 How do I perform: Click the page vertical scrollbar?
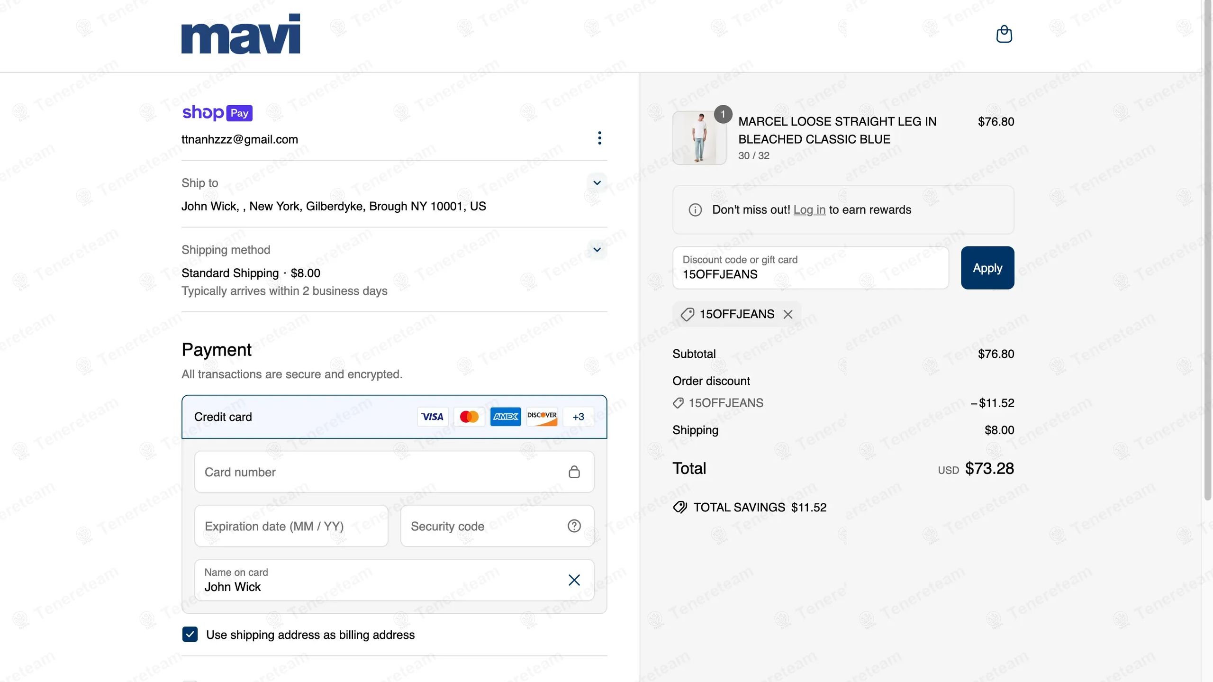(1207, 250)
